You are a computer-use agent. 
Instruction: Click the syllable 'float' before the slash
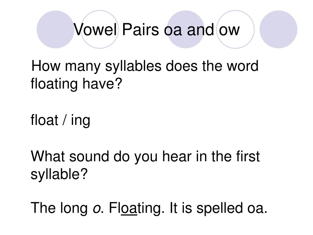[44, 120]
